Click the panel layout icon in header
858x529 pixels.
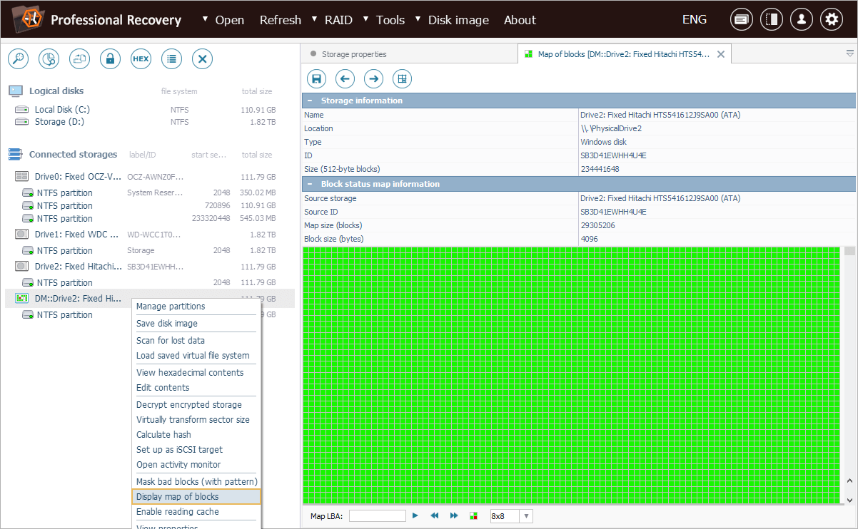pos(772,20)
